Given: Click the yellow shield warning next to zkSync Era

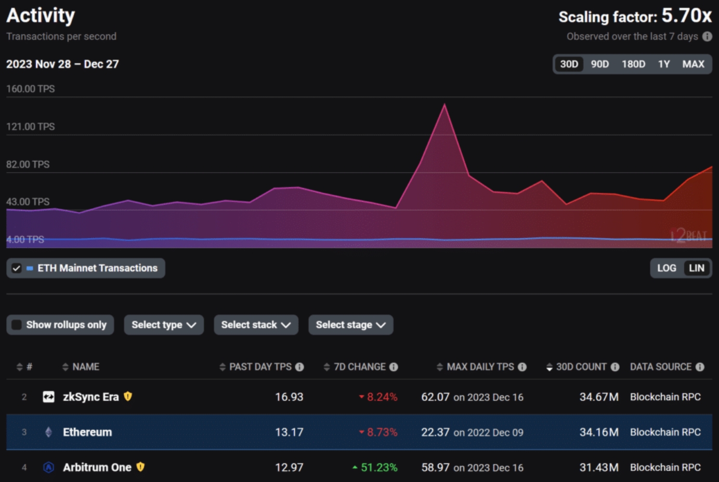Looking at the screenshot, I should [128, 396].
